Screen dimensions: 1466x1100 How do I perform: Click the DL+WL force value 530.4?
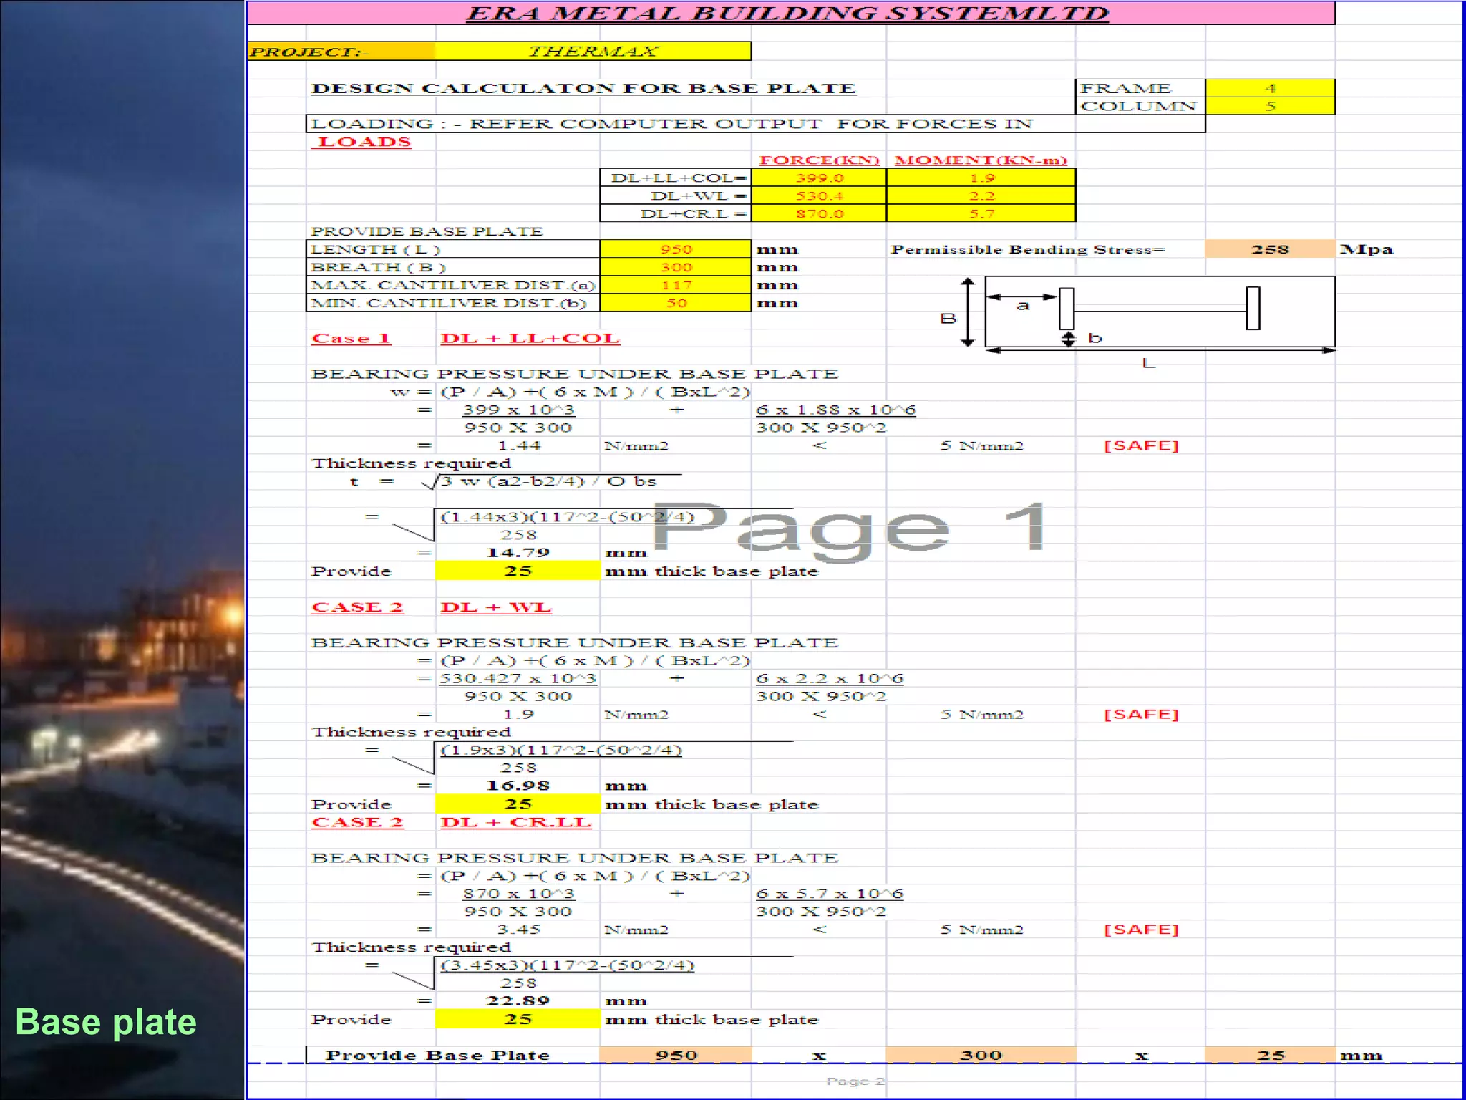(819, 196)
